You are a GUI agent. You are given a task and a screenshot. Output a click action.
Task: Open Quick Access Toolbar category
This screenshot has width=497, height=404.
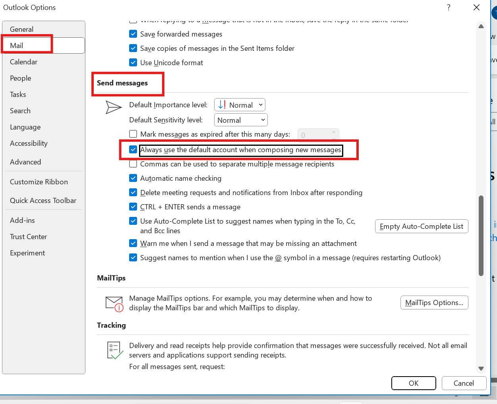[x=44, y=201]
